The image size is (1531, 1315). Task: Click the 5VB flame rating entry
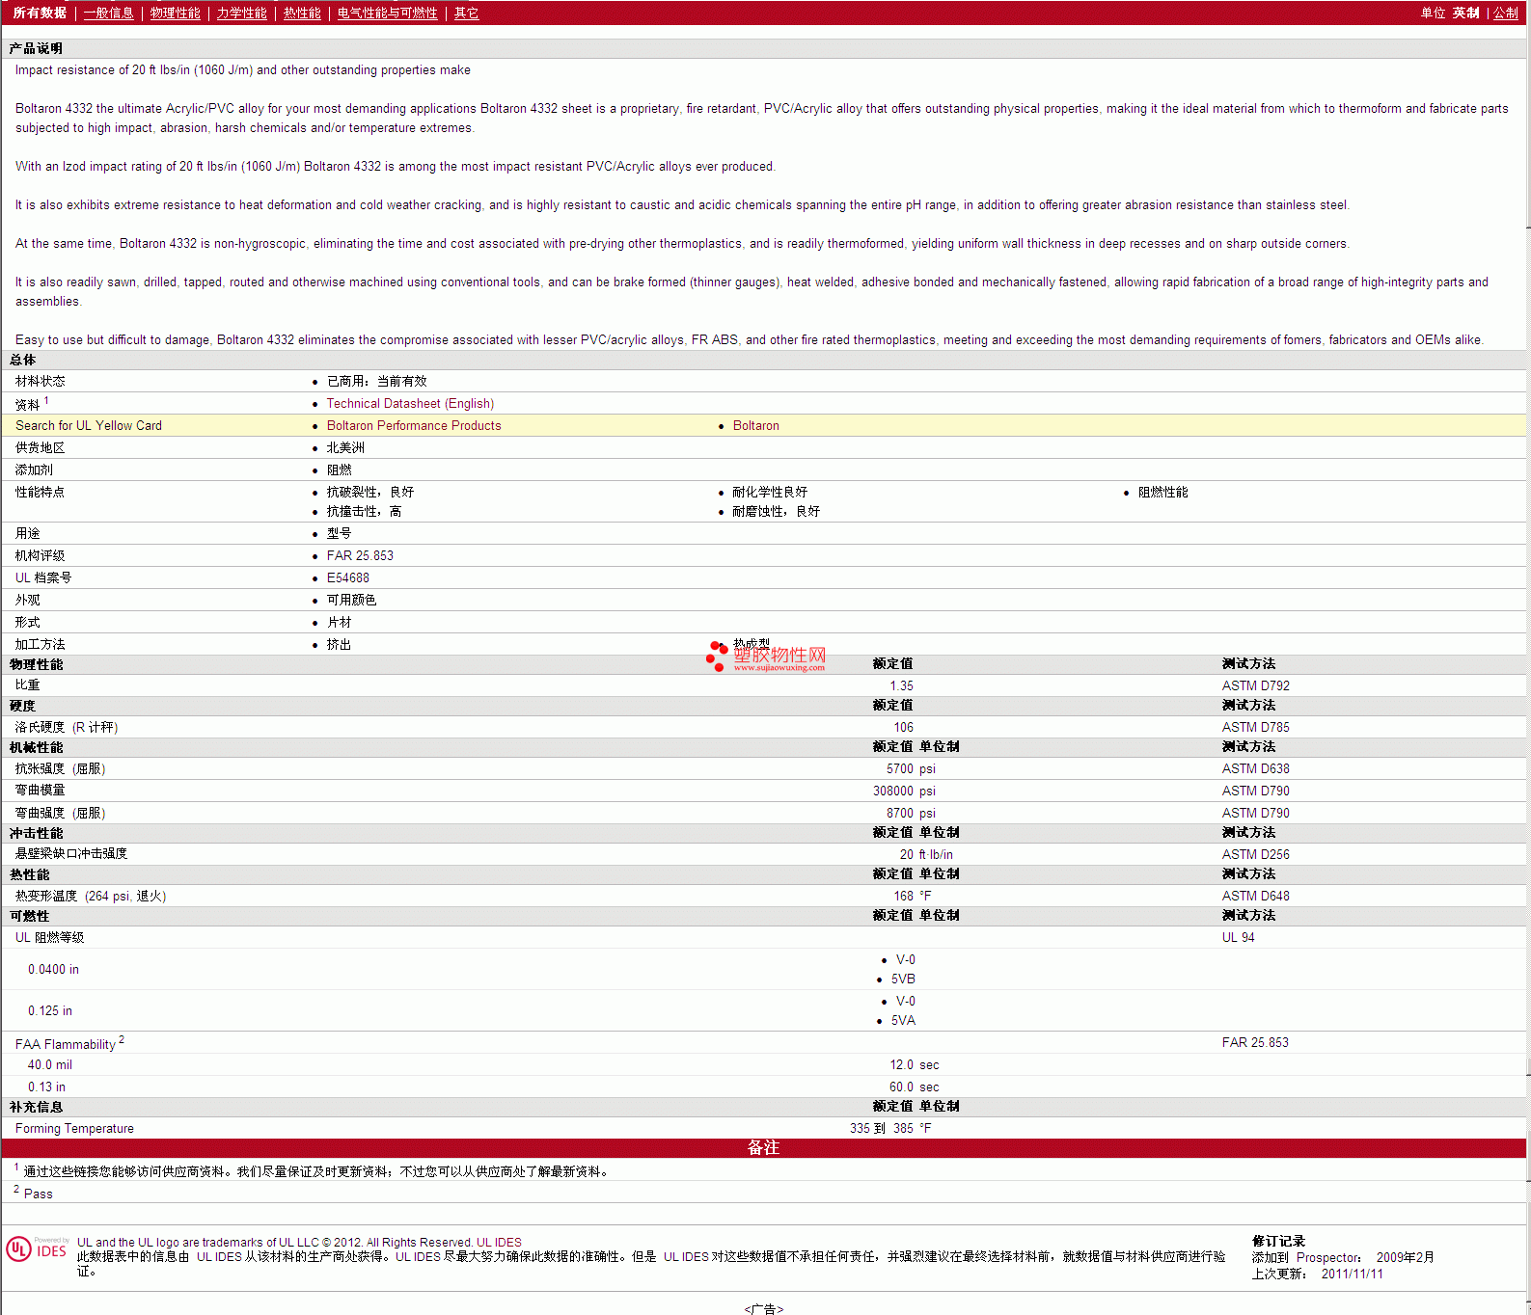(903, 979)
